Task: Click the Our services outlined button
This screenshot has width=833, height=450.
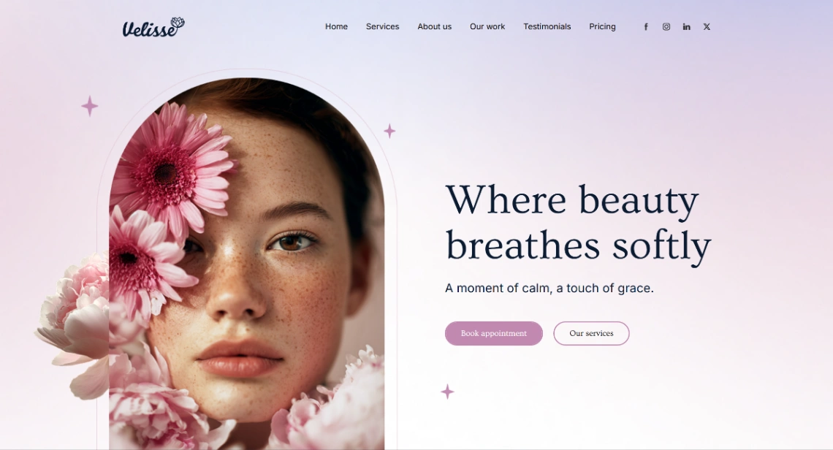Action: coord(591,333)
